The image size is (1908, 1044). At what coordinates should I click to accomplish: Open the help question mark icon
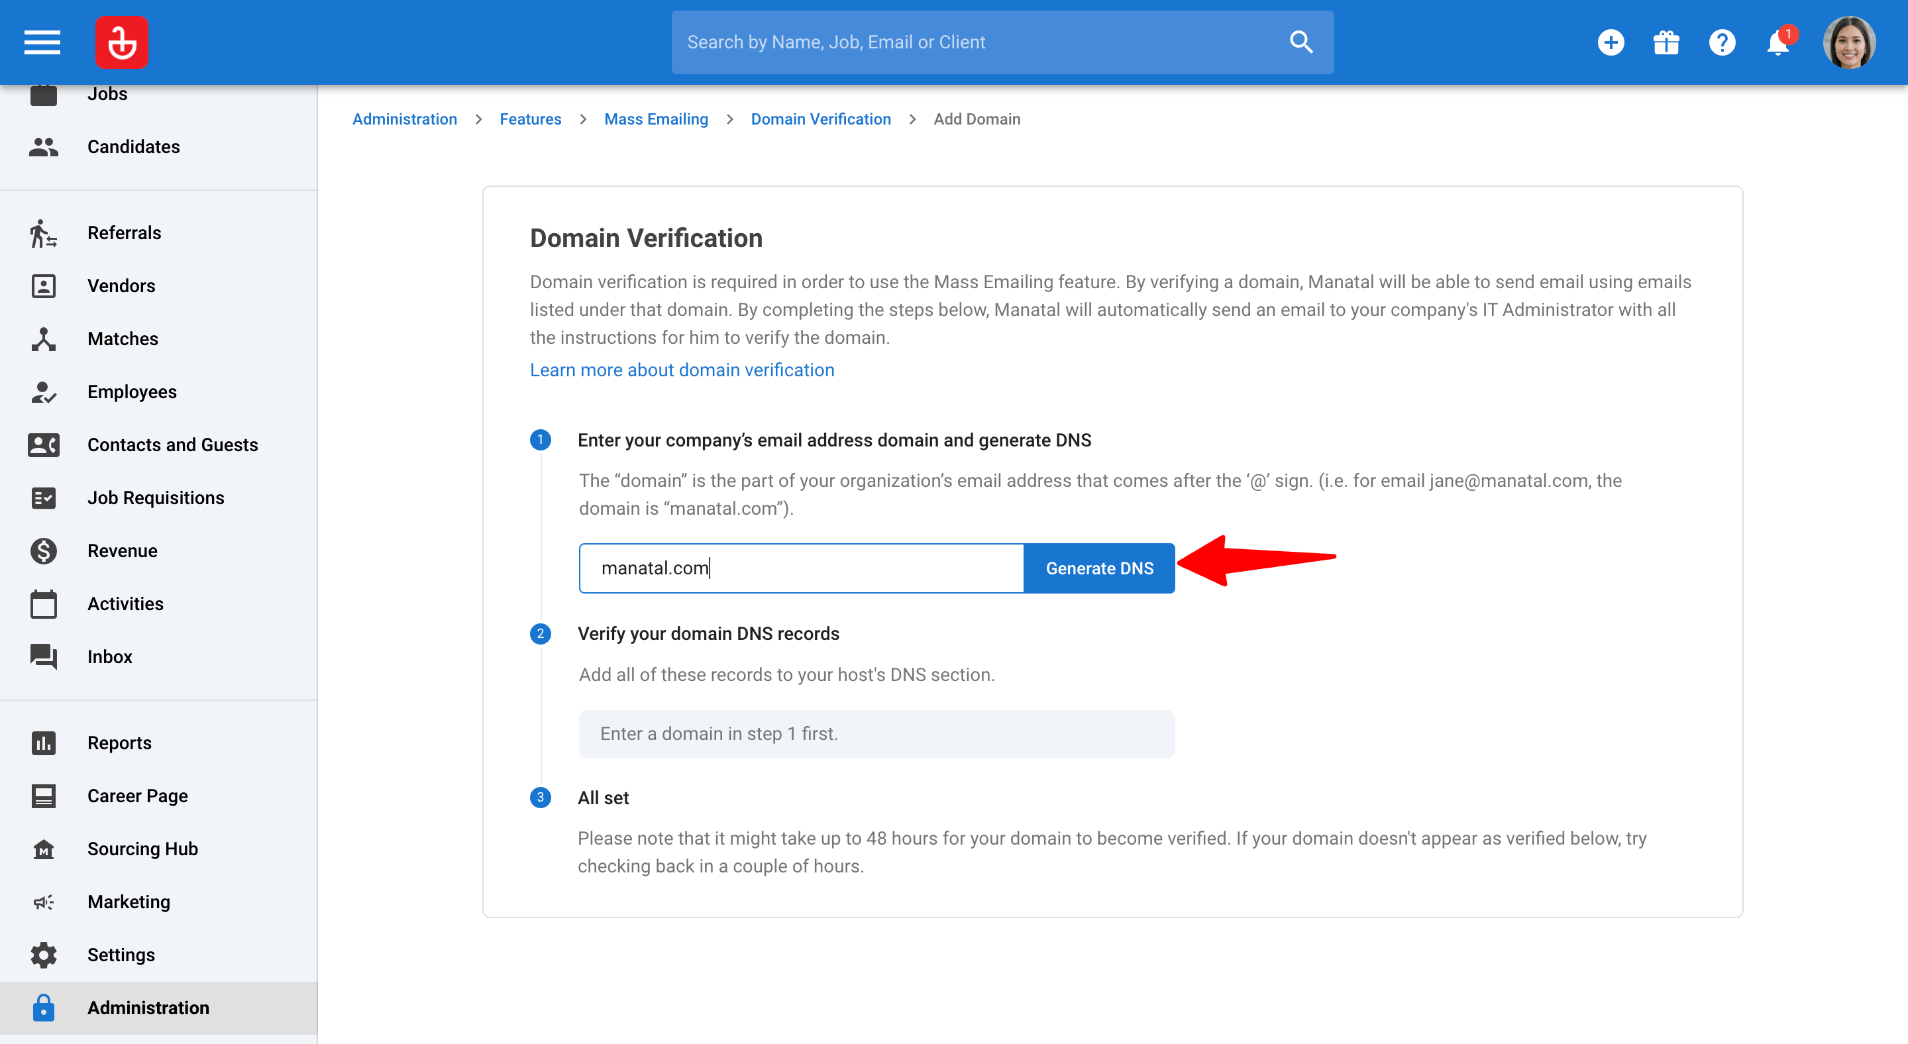point(1722,42)
